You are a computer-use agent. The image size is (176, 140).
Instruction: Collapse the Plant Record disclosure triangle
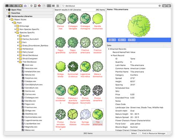(x=111, y=55)
